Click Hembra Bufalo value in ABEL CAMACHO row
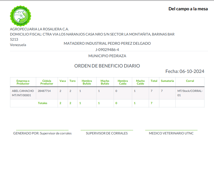 click(x=80, y=91)
